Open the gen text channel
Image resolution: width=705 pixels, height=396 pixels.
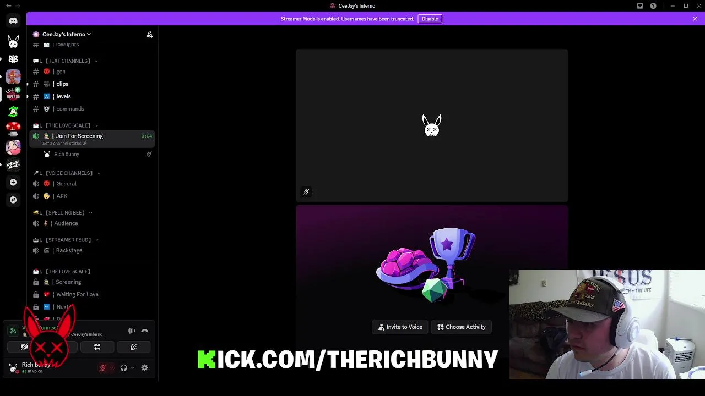coord(92,71)
